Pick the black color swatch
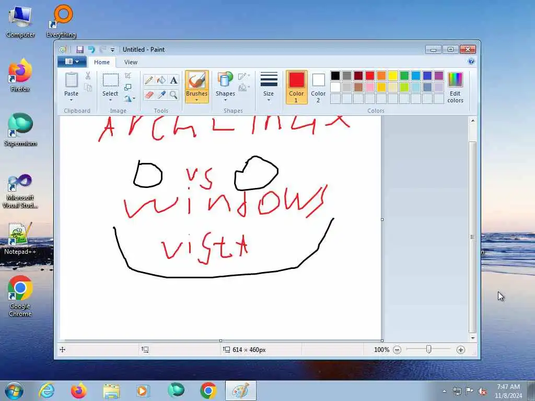This screenshot has height=401, width=535. point(335,76)
